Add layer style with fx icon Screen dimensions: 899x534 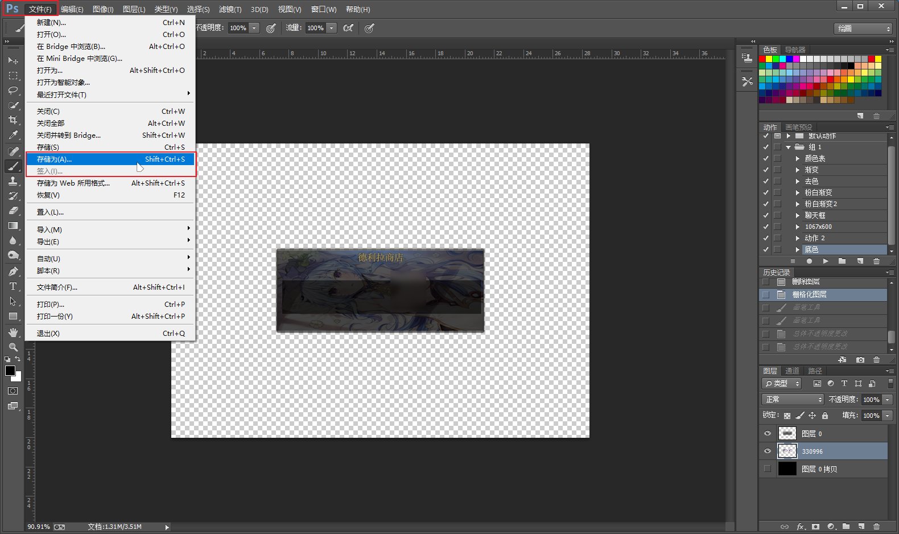click(x=801, y=527)
